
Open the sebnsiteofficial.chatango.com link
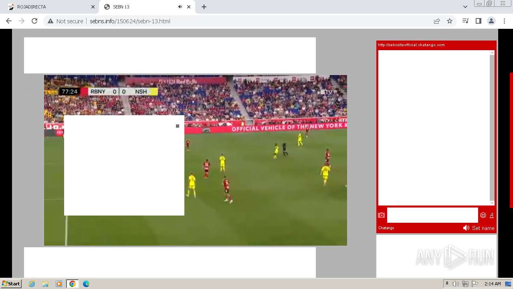point(411,45)
